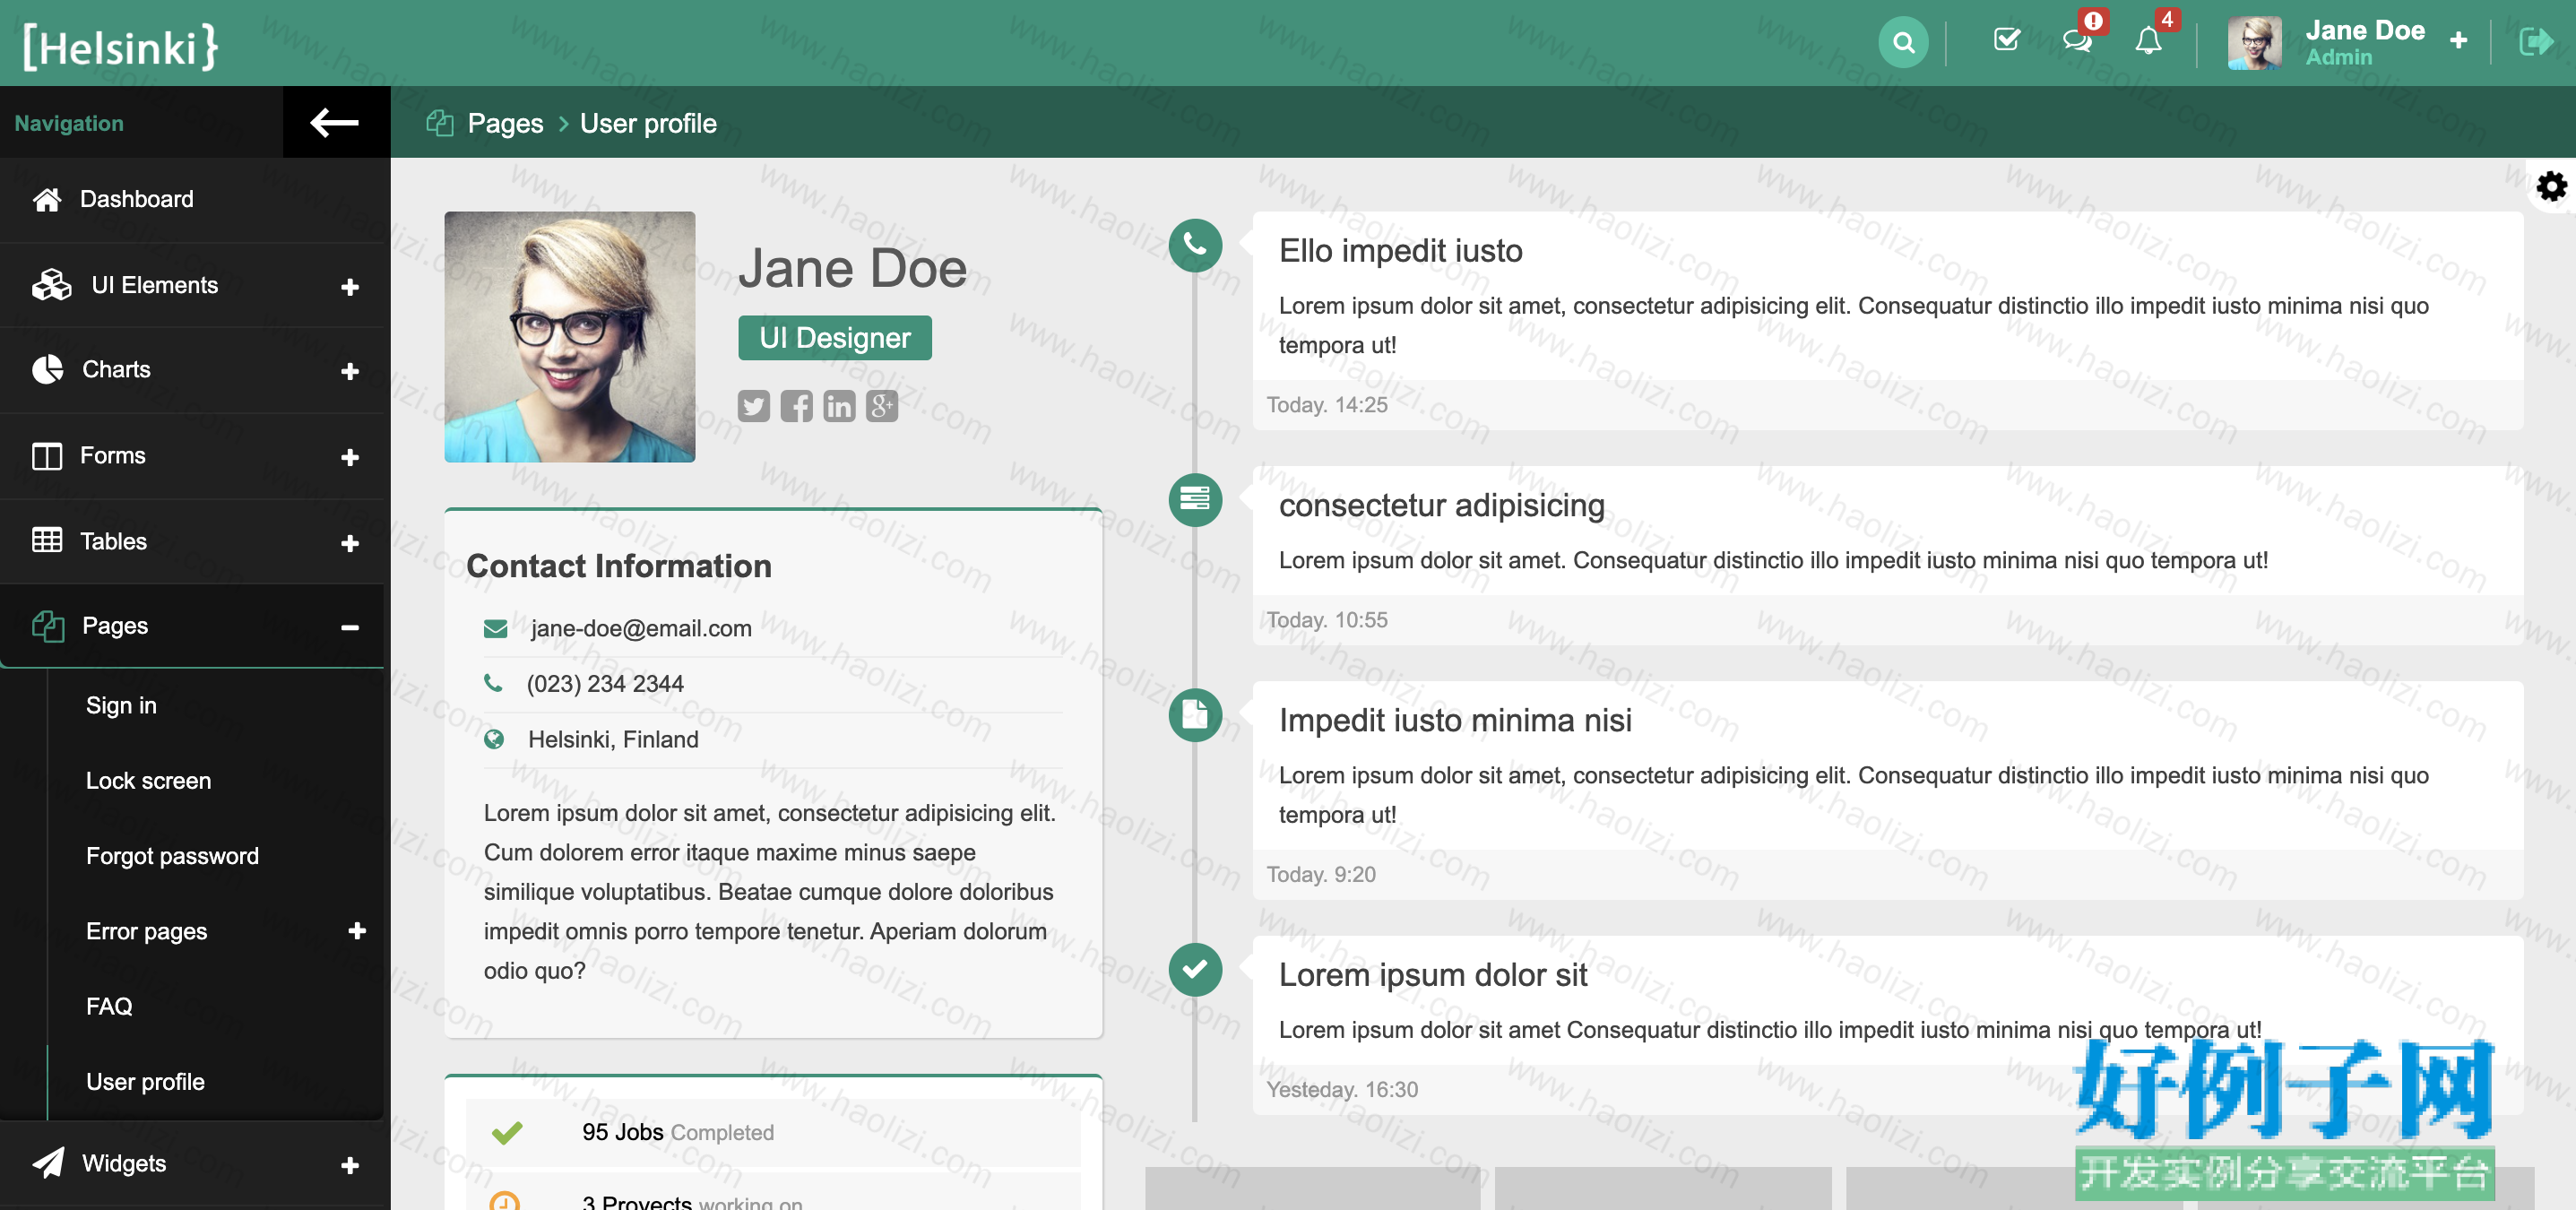
Task: Click the User profile breadcrumb
Action: pyautogui.click(x=648, y=123)
